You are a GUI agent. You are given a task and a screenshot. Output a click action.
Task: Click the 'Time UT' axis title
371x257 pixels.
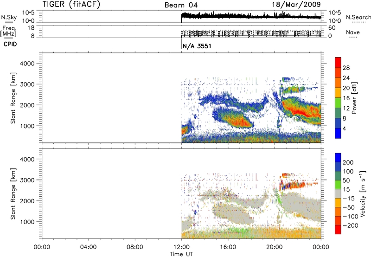[181, 254]
